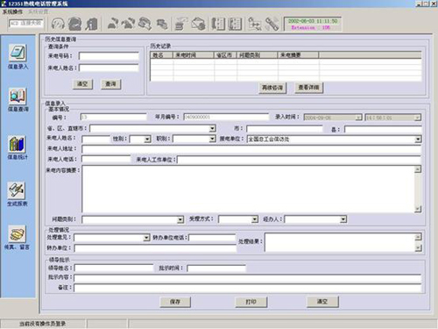
Task: Click the wrench tool toolbar icon
Action: [272, 24]
